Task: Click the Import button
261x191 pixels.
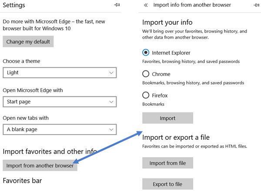Action: click(167, 118)
